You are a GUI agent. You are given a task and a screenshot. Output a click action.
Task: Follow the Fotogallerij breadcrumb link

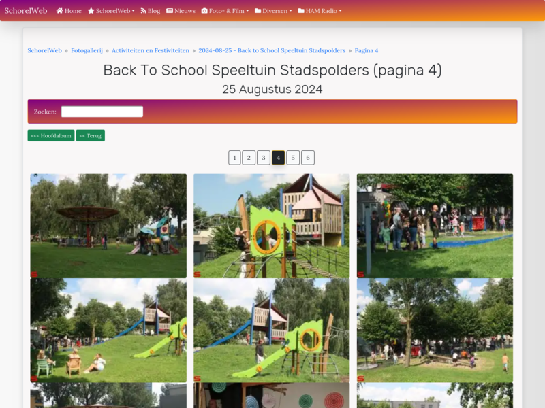(x=87, y=50)
